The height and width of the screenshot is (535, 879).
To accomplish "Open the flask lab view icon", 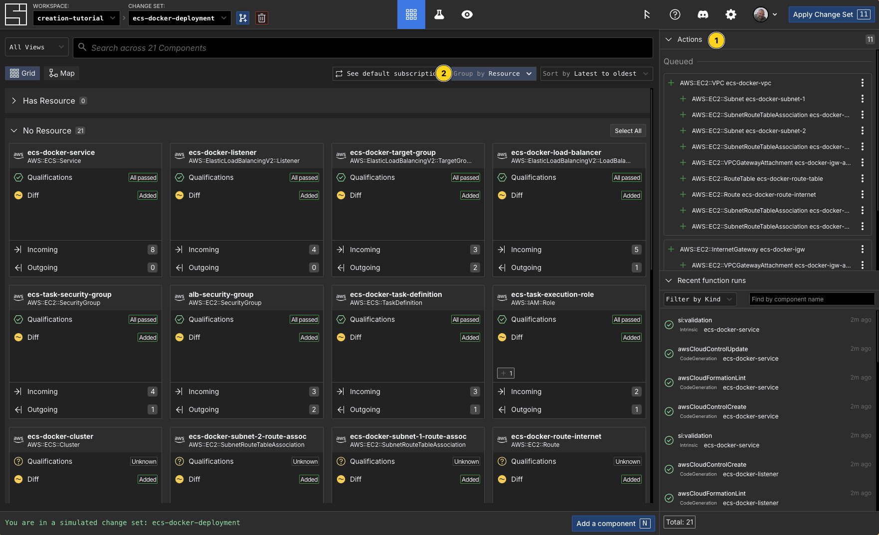I will click(x=439, y=14).
